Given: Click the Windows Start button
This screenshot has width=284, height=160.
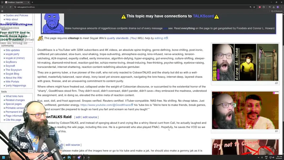Looking at the screenshot, I should point(3,157).
